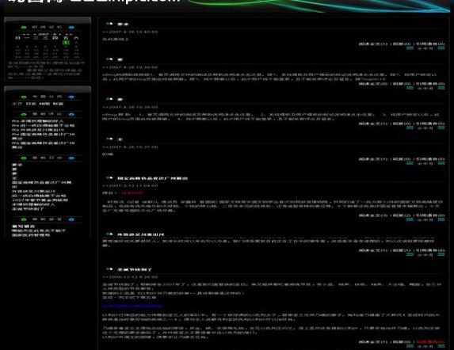Toggle the blue oval of 最新评论 section
The width and height of the screenshot is (454, 350).
coord(71,114)
